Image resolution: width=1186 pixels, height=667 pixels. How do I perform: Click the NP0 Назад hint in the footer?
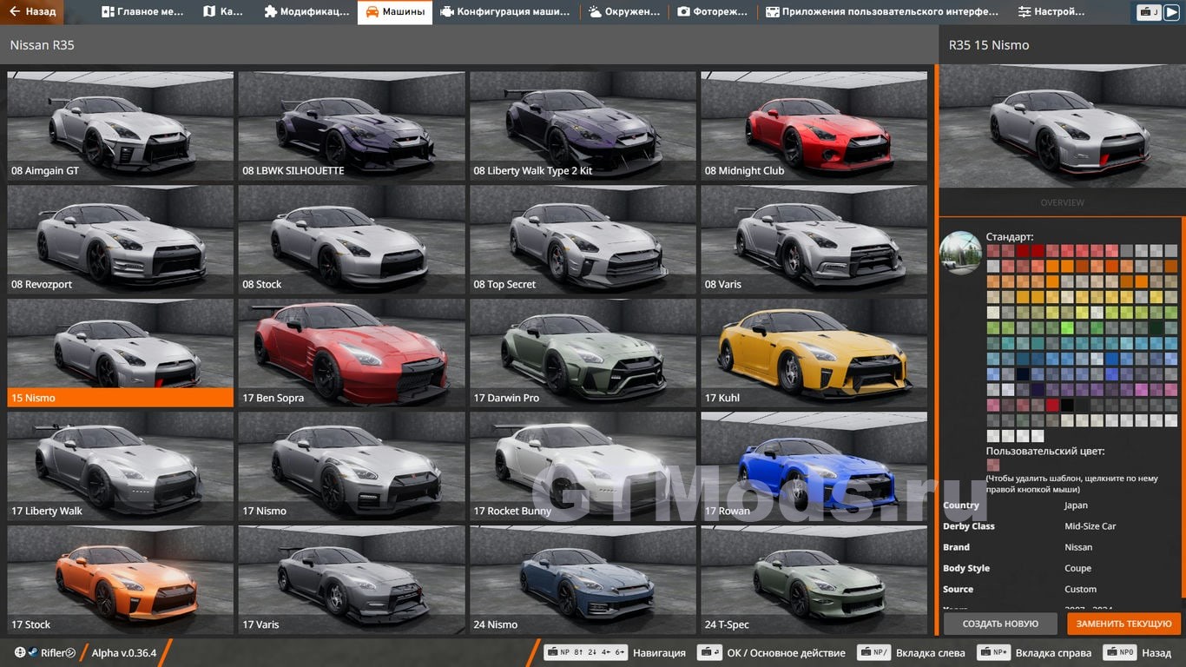click(x=1137, y=652)
